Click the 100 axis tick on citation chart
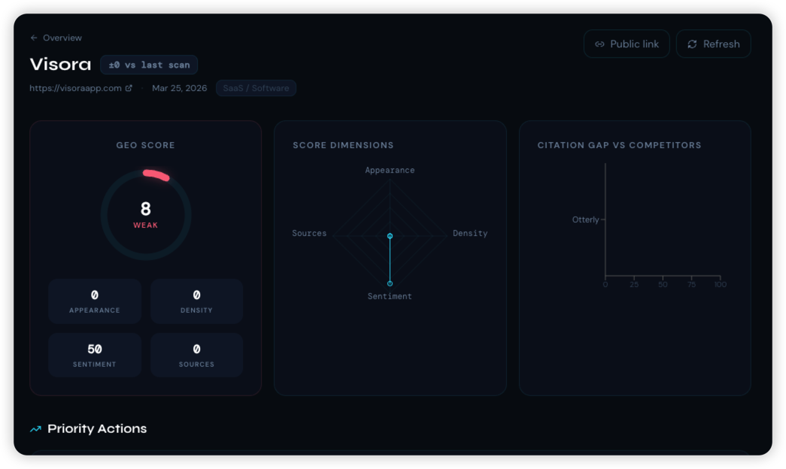The width and height of the screenshot is (786, 469). click(x=721, y=285)
